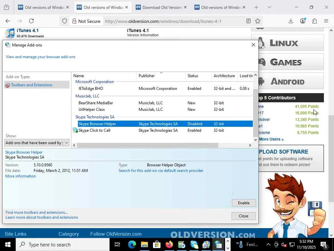The height and width of the screenshot is (251, 334).
Task: Bookmark this page with the star icon
Action: pos(258,21)
